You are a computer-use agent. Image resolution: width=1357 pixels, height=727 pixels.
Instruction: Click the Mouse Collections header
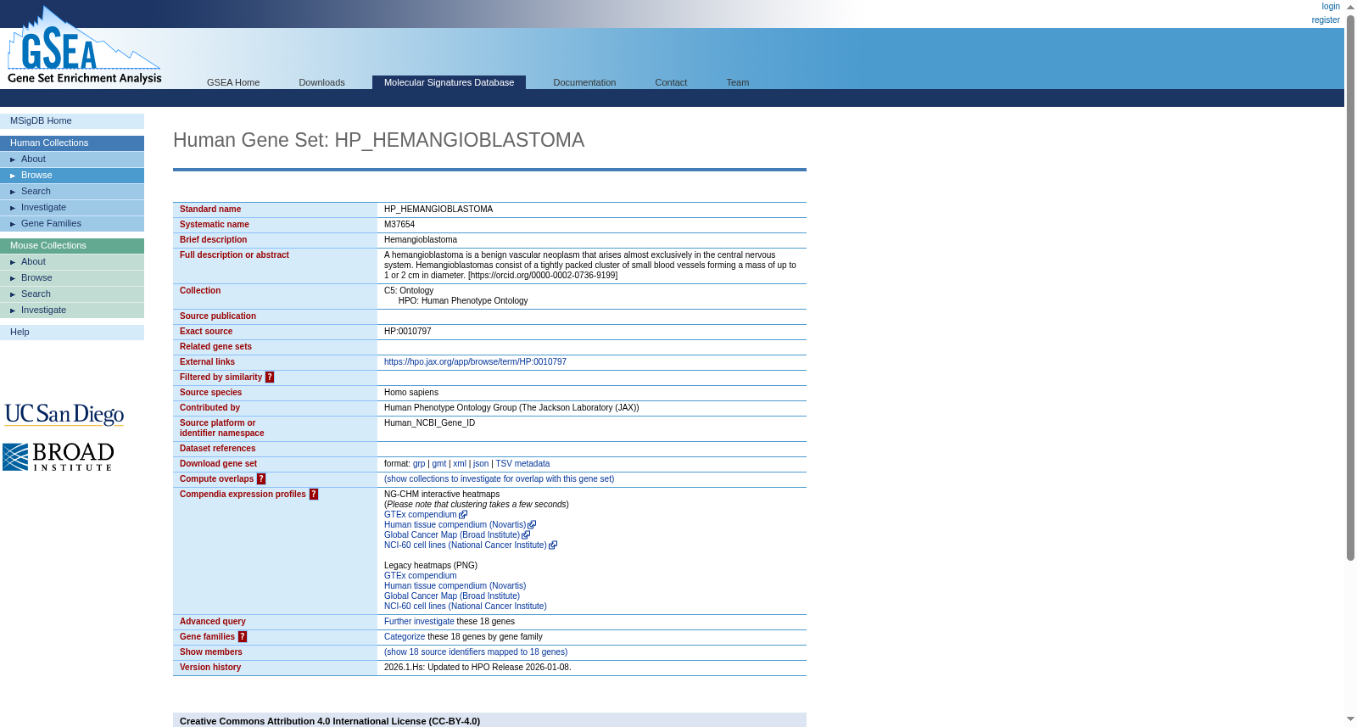72,246
